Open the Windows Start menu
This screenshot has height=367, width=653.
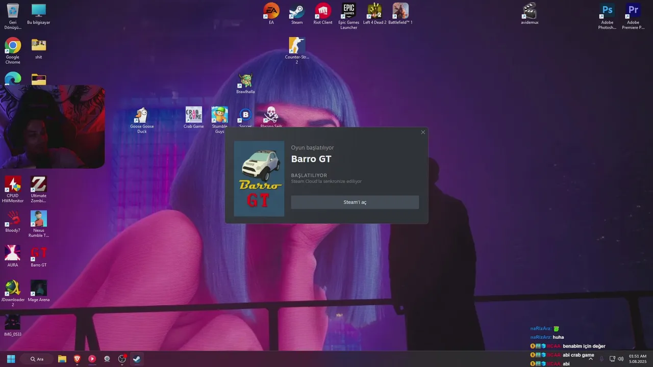tap(11, 359)
